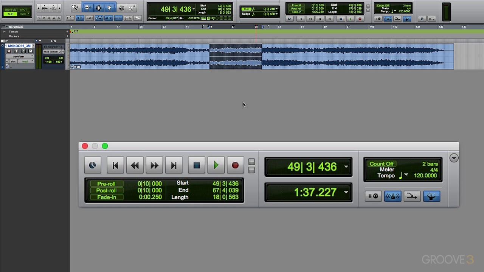Select the Selector tool
484x272 pixels.
click(x=99, y=8)
